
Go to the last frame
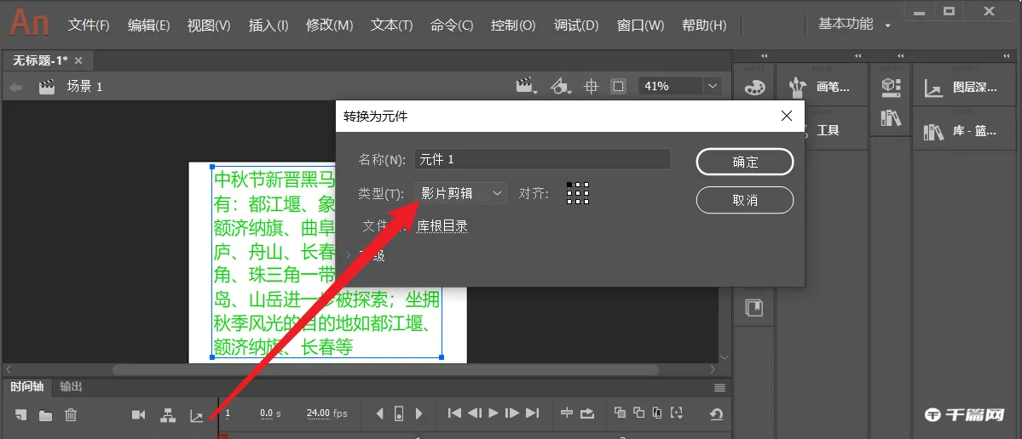(x=533, y=413)
